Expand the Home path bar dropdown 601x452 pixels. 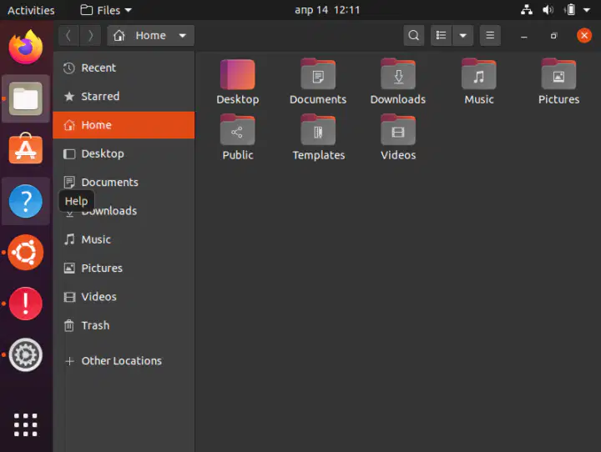tap(183, 36)
